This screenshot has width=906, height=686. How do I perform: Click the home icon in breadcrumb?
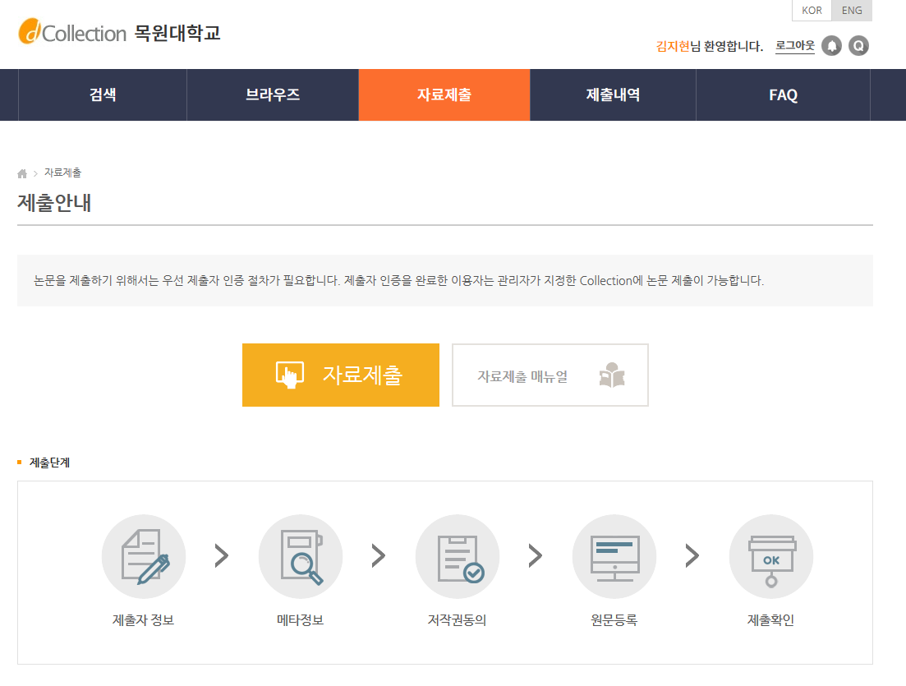(x=22, y=173)
